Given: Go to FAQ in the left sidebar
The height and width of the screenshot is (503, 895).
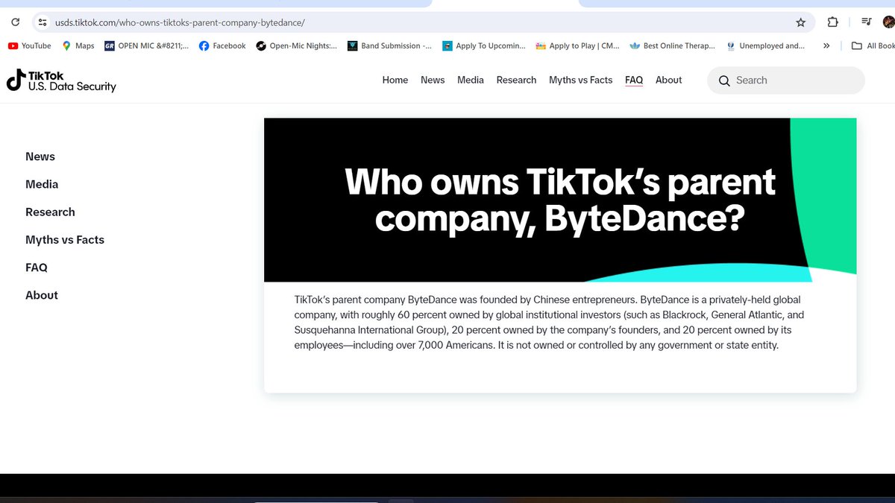Looking at the screenshot, I should point(37,267).
